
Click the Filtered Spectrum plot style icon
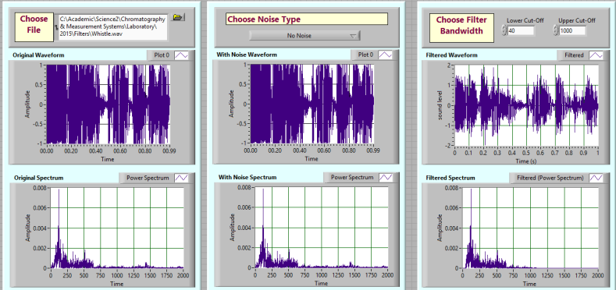click(x=596, y=179)
